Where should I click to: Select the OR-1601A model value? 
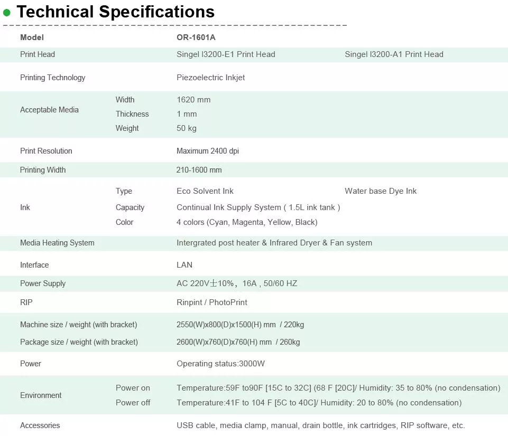click(196, 37)
